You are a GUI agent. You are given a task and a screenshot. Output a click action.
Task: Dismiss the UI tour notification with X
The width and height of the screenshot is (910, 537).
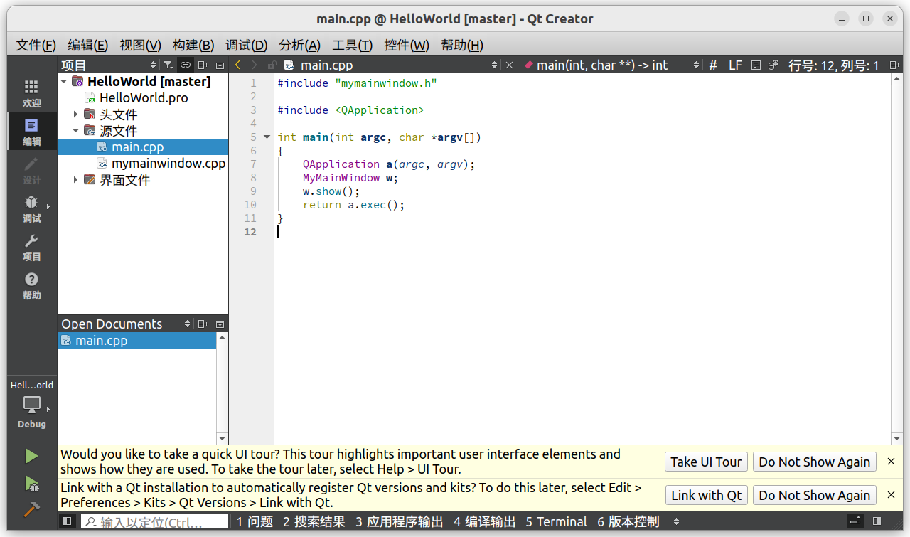click(x=891, y=462)
